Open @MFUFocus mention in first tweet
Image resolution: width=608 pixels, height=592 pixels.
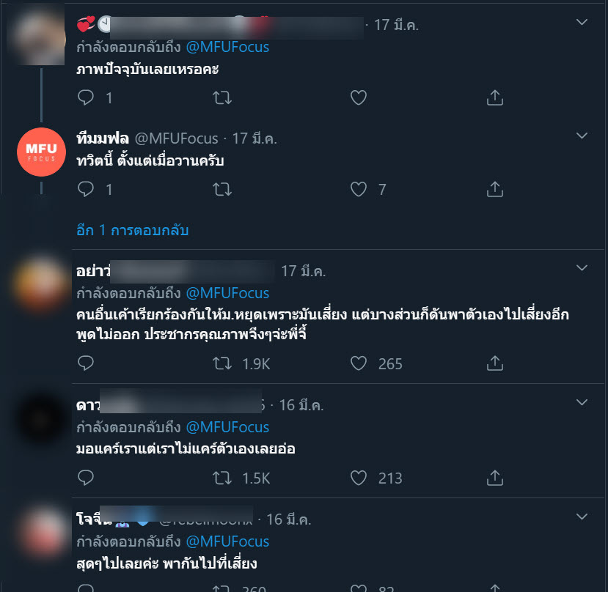coord(227,47)
